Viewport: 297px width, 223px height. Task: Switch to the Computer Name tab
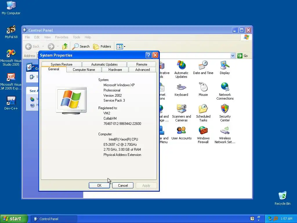pos(84,70)
